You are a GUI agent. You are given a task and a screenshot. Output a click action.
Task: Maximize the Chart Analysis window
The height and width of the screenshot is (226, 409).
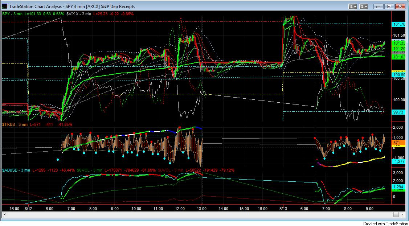(x=389, y=6)
